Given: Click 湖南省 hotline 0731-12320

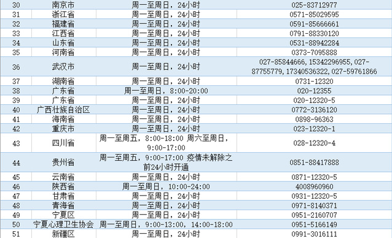Looking at the screenshot, I should [314, 82].
